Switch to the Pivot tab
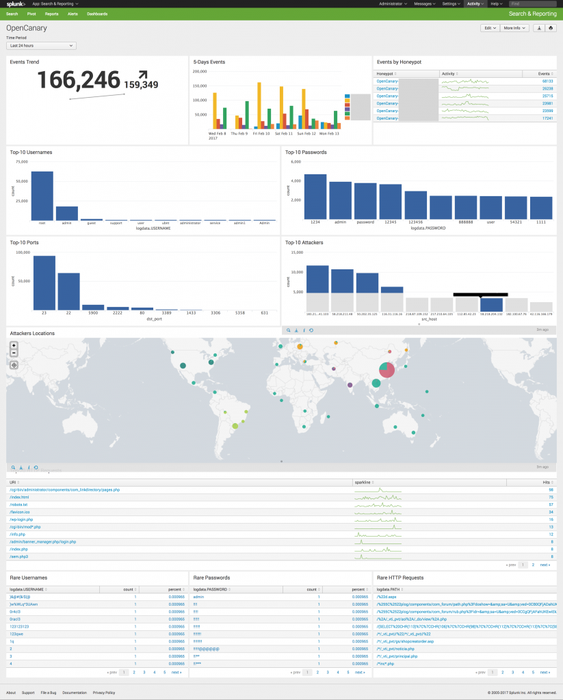The height and width of the screenshot is (700, 563). pos(31,14)
